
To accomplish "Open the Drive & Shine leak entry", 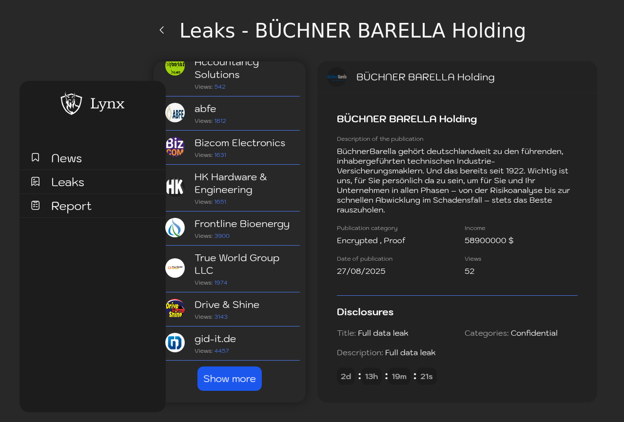I will 233,309.
